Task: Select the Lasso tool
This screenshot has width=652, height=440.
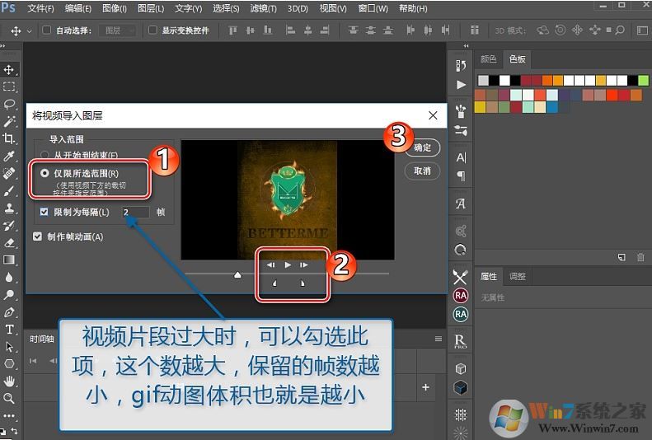Action: [x=9, y=104]
